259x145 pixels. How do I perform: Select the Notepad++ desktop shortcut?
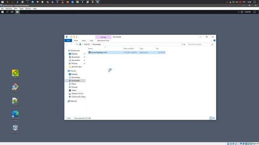pos(15,101)
